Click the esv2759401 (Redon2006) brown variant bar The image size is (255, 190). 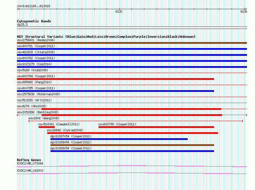click(132, 43)
